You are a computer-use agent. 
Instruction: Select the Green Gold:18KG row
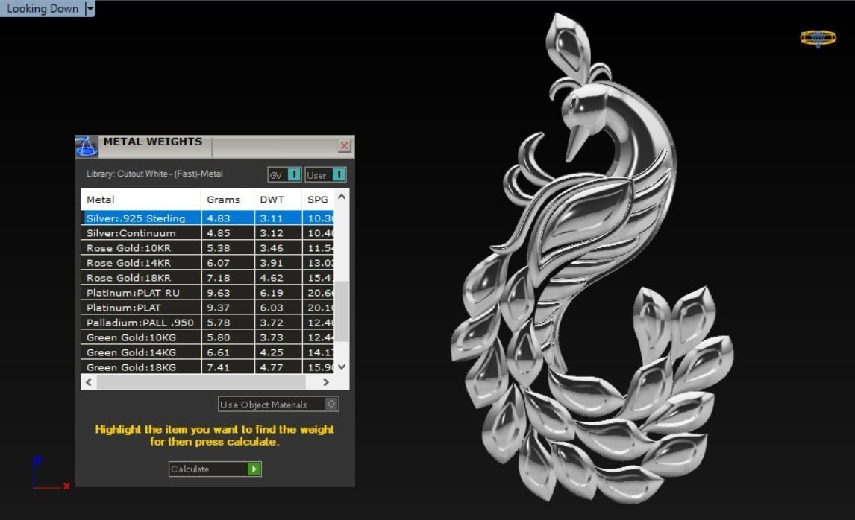coord(207,367)
